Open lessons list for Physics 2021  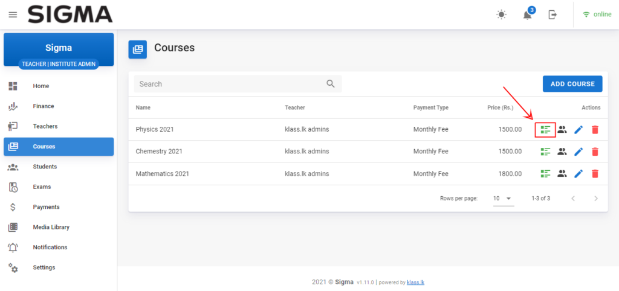(x=545, y=129)
